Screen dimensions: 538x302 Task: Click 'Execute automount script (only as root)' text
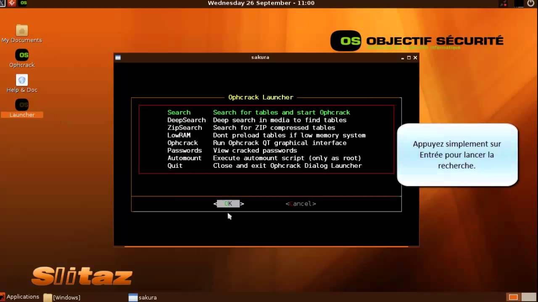point(287,158)
